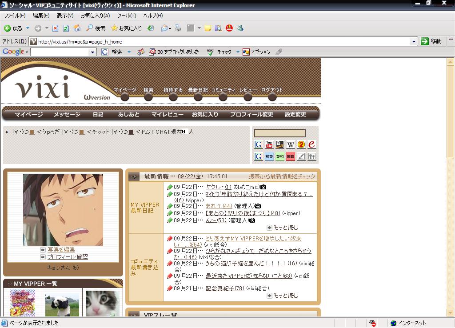Screen dimensions: 455x328
Task: Click the Google toolbar news icon
Action: click(x=141, y=52)
